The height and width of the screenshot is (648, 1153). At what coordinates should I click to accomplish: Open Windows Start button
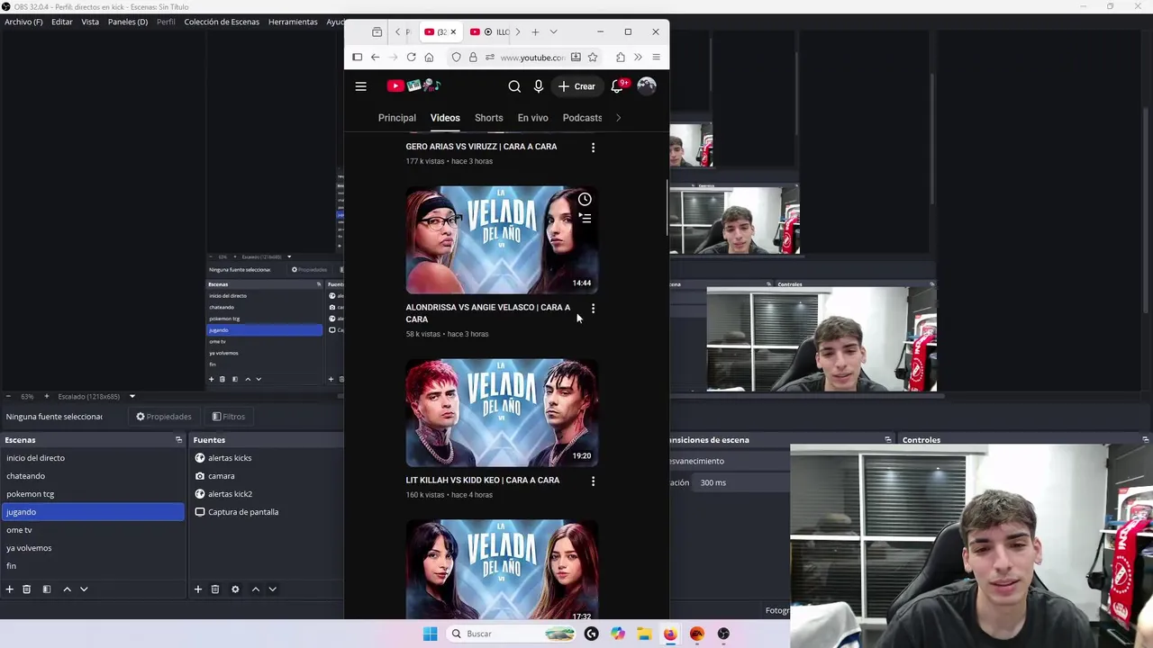[x=430, y=634]
